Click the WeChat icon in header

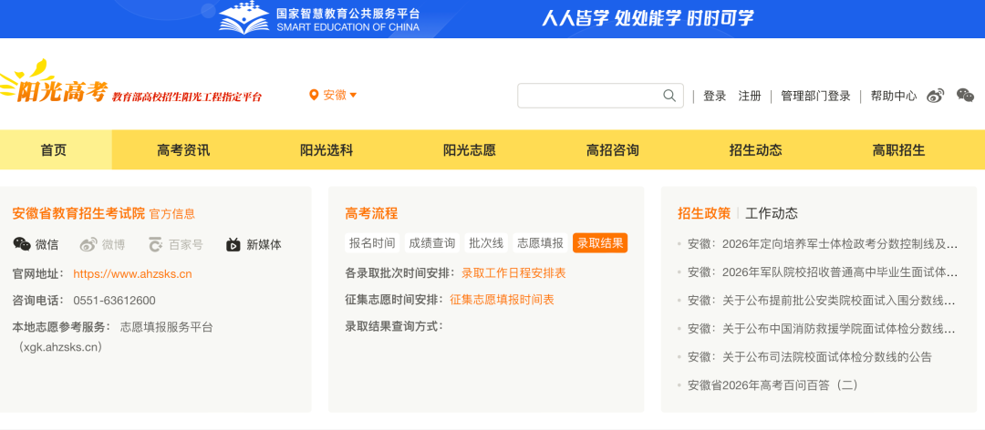pyautogui.click(x=965, y=96)
